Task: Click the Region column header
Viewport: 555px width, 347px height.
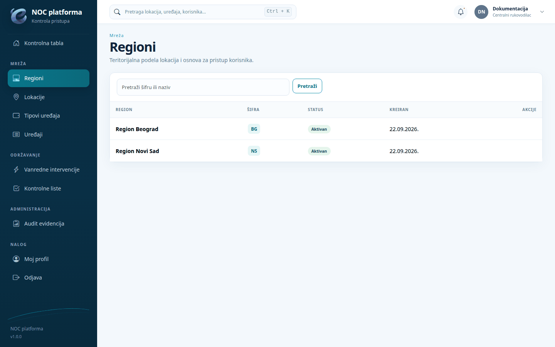Action: (x=124, y=109)
